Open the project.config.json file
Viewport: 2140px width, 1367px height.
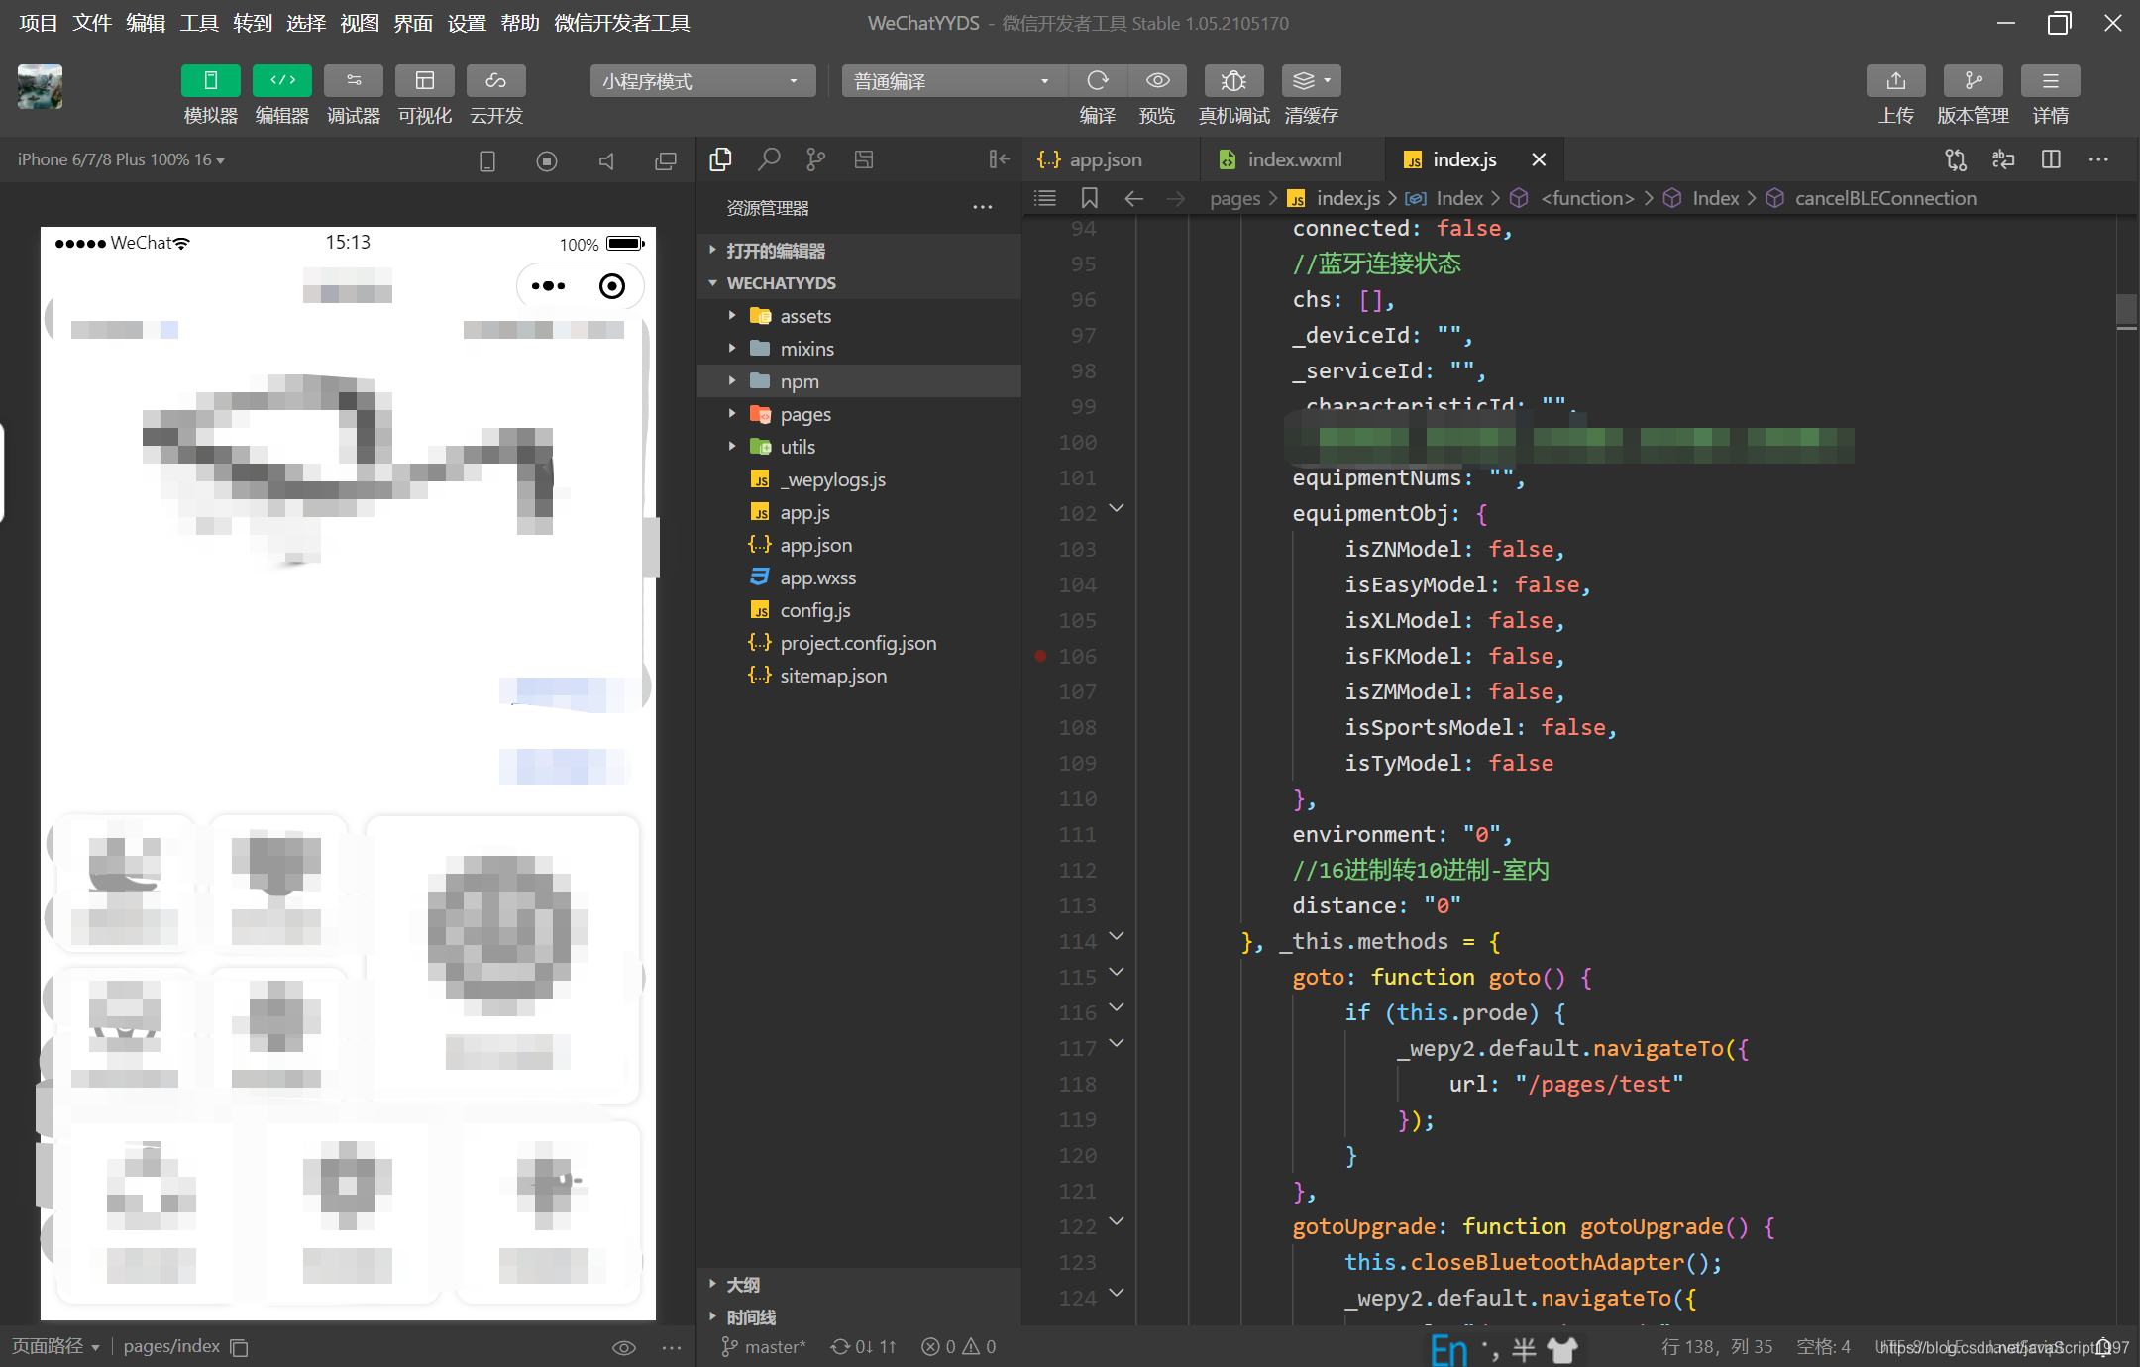pos(860,643)
